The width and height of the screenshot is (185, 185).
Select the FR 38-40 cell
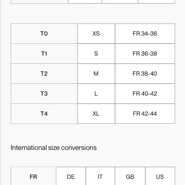click(145, 74)
